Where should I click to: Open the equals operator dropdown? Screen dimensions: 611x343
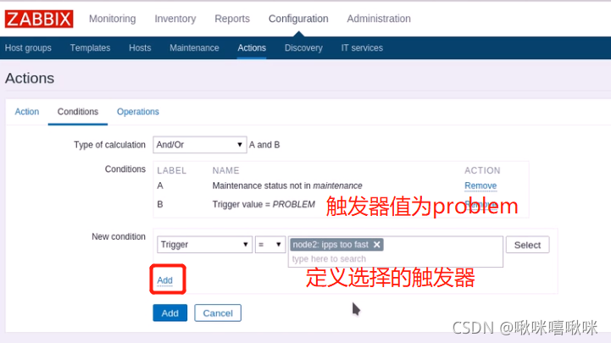(270, 245)
